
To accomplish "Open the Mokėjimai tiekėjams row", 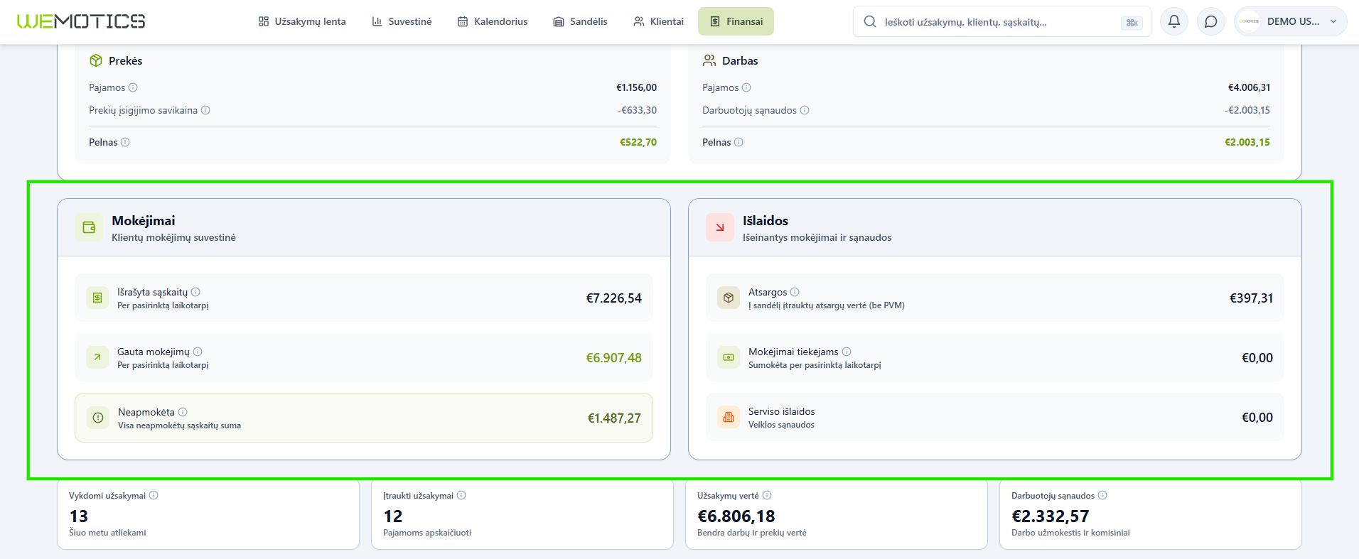I will 995,357.
